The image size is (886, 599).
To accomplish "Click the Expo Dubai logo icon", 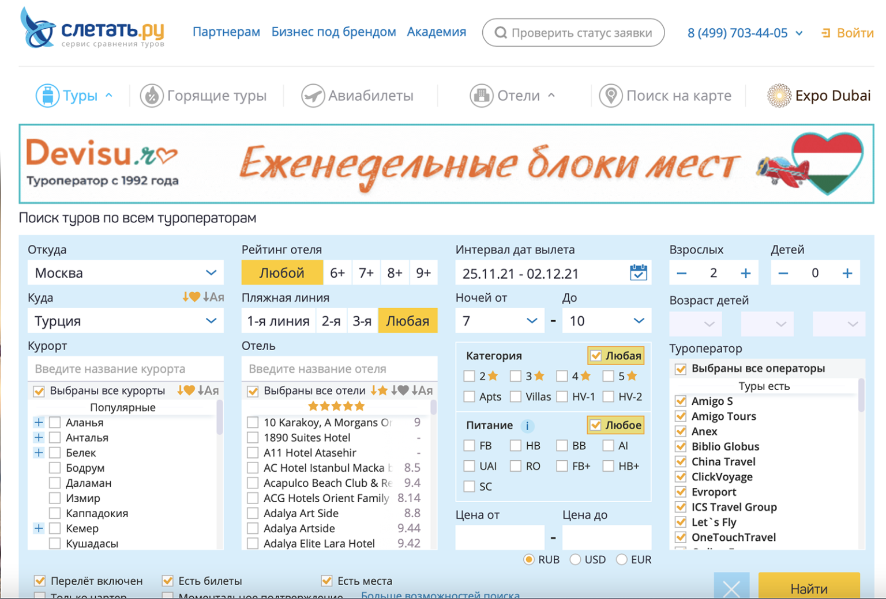I will tap(779, 96).
